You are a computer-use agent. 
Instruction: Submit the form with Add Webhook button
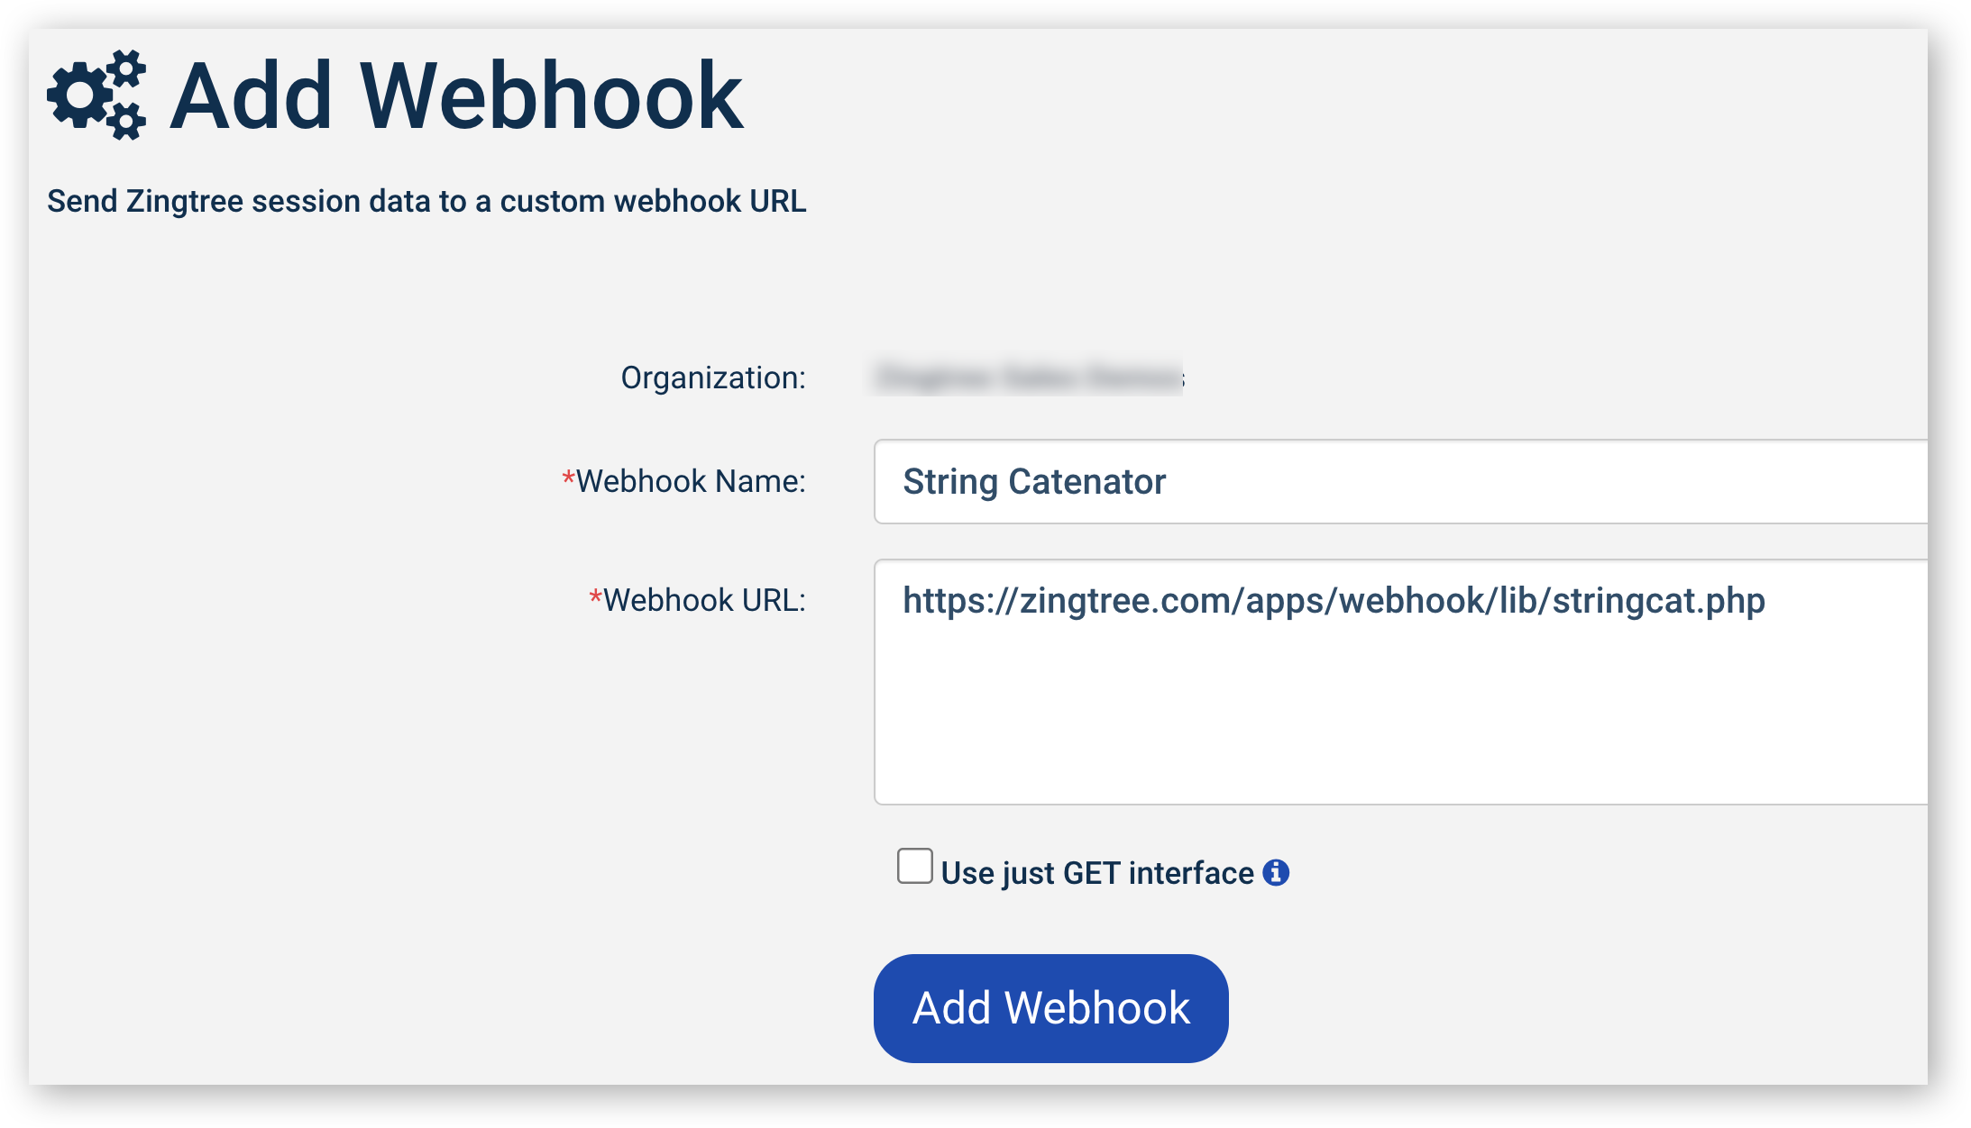[1050, 1008]
